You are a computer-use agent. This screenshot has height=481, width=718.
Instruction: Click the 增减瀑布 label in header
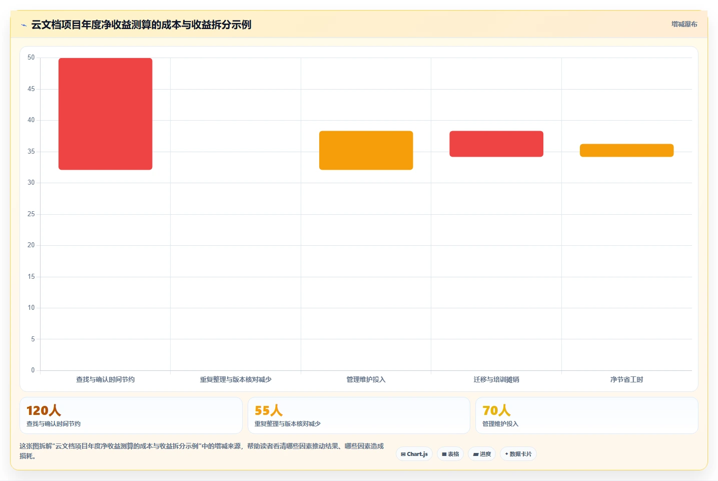click(684, 24)
